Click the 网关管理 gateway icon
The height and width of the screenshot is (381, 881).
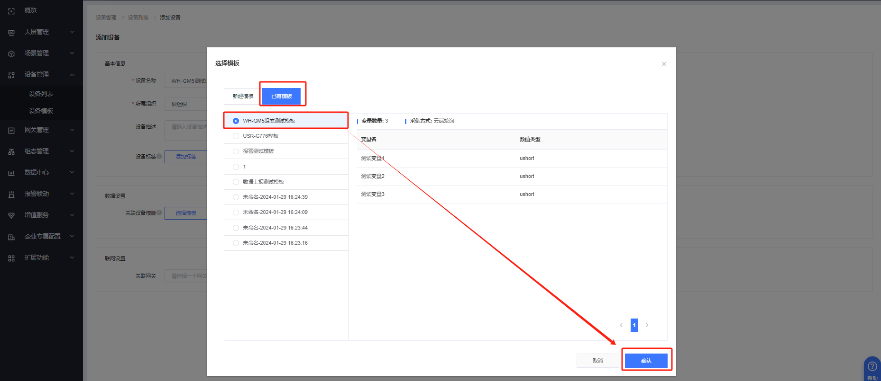pos(11,130)
